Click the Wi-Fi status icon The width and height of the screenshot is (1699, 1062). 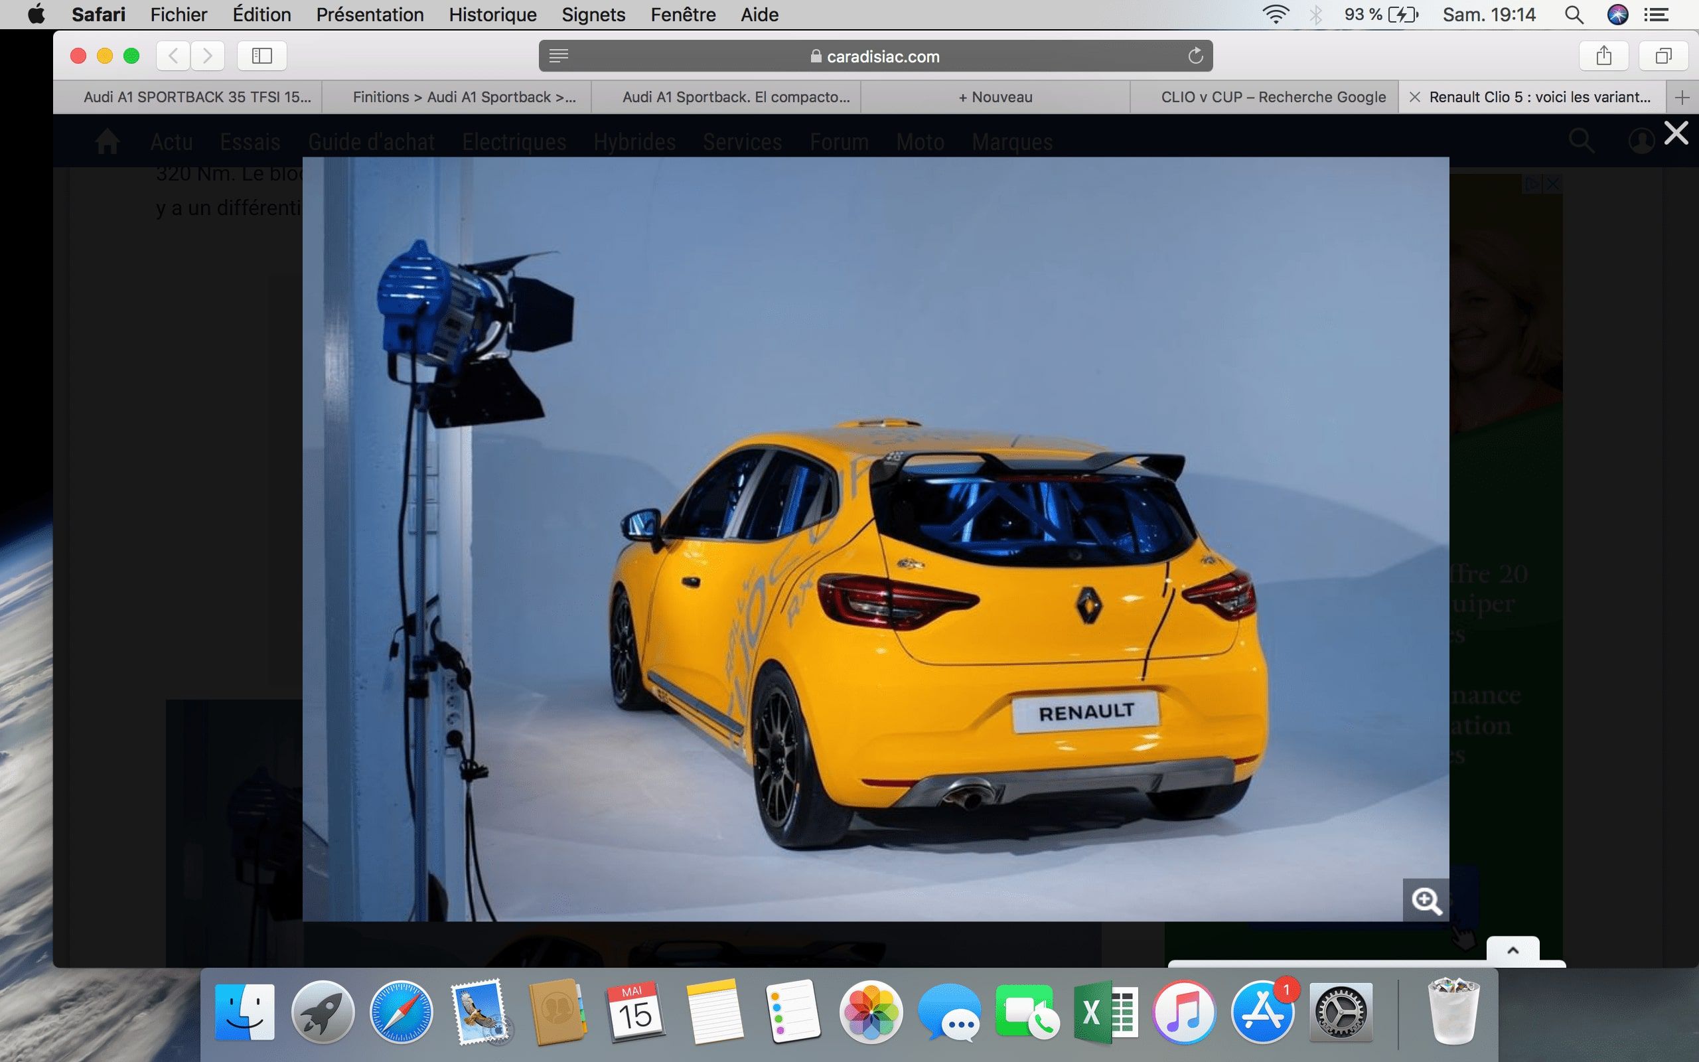tap(1275, 14)
